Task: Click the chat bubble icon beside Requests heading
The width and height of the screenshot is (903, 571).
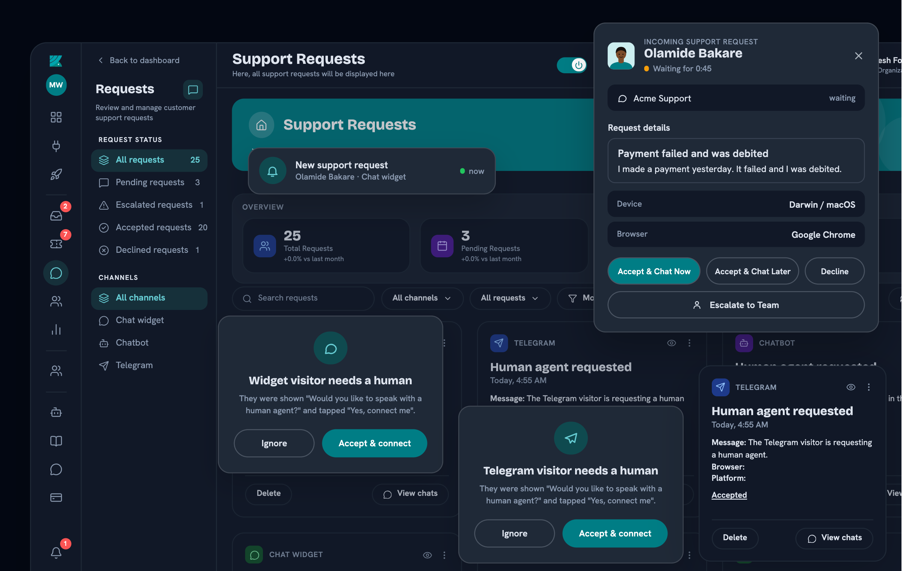Action: [x=193, y=90]
